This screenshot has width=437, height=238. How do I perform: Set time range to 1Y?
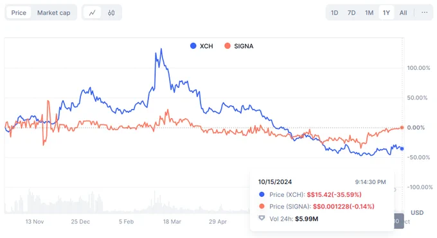(386, 13)
